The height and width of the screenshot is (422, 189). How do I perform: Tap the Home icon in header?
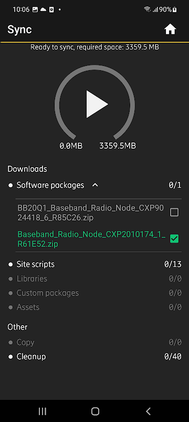click(x=170, y=30)
